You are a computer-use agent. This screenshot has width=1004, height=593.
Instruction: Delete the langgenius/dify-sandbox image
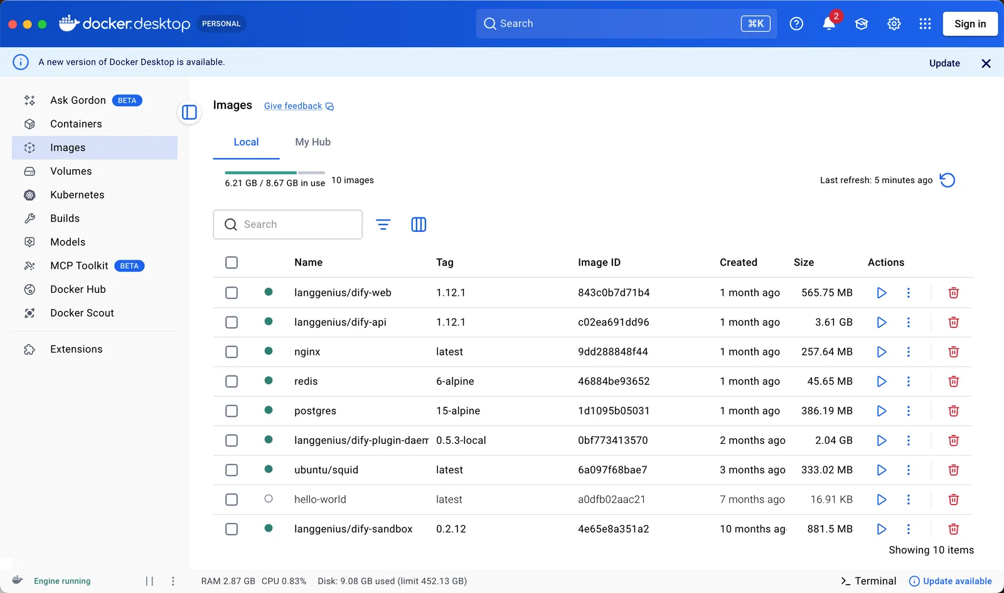(954, 529)
